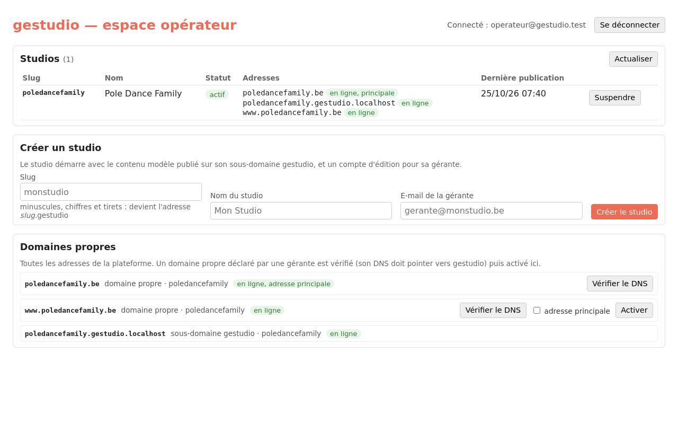Select the gestudio — espace opérateur title
678x424 pixels.
[124, 25]
